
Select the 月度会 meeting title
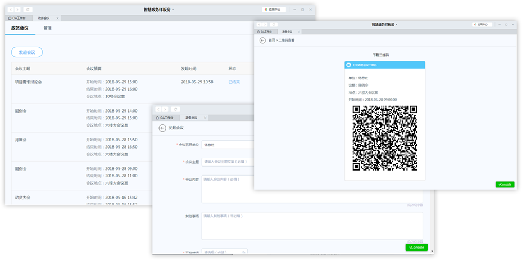click(x=21, y=140)
